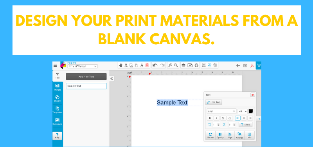Toggle the blue snap alignment icon
This screenshot has width=313, height=147.
point(209,65)
